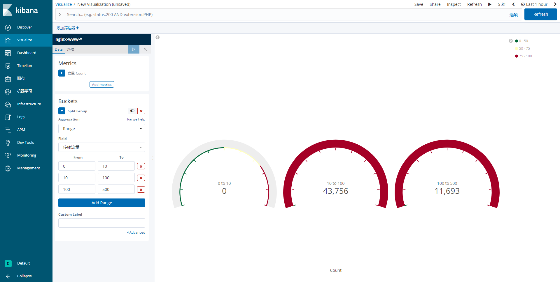Click Inspect in the top menu
This screenshot has height=282, width=560.
point(454,4)
